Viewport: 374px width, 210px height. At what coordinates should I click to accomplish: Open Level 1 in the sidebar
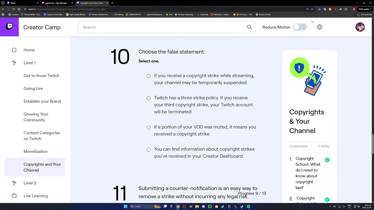pyautogui.click(x=30, y=63)
